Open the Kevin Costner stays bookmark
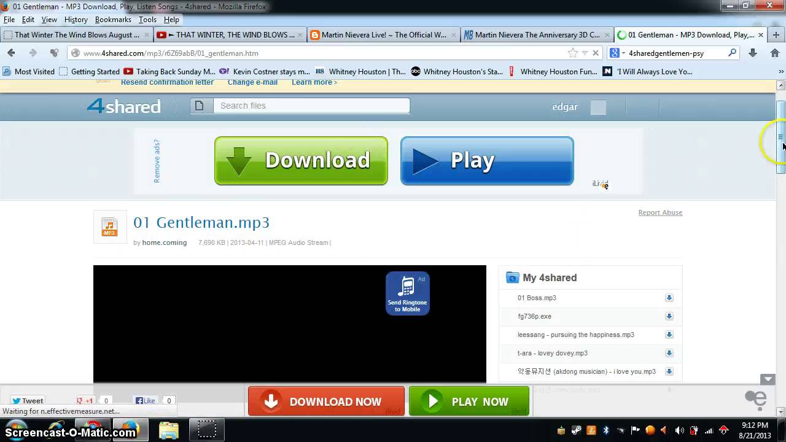Image resolution: width=786 pixels, height=442 pixels. coord(265,72)
